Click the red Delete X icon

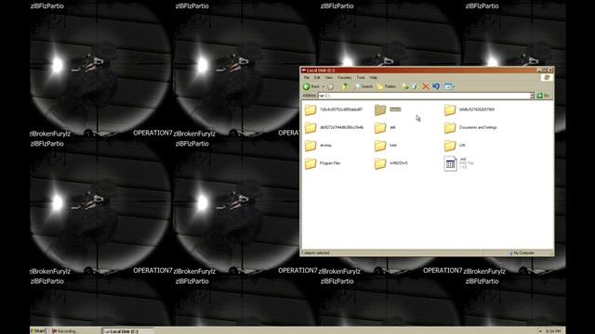tap(426, 86)
